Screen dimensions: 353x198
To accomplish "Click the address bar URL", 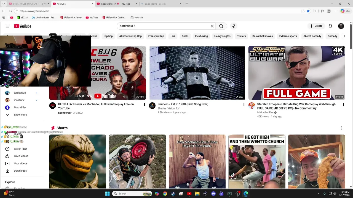I will coord(34,11).
